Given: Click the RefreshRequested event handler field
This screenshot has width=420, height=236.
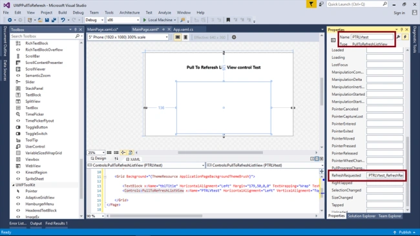Looking at the screenshot, I should coord(385,175).
